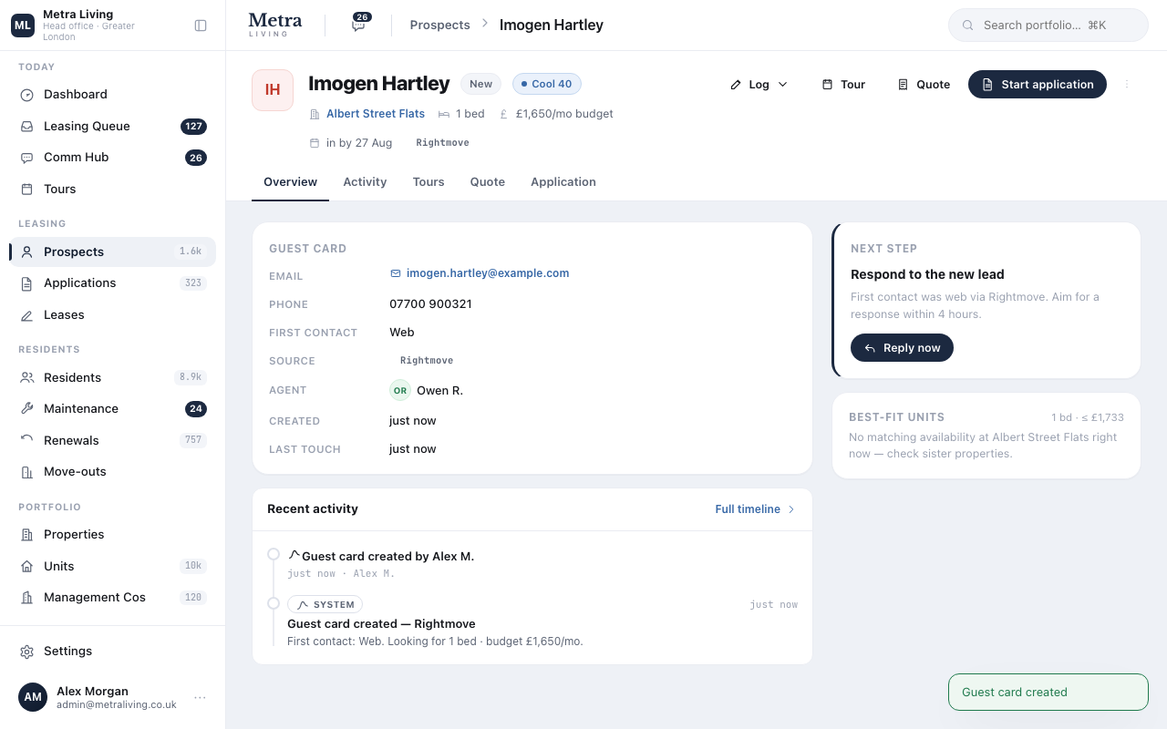
Task: Switch to the Overview tab
Action: pos(290,182)
